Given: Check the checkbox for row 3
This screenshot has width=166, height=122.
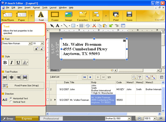Looking at the screenshot, I should point(48,100).
